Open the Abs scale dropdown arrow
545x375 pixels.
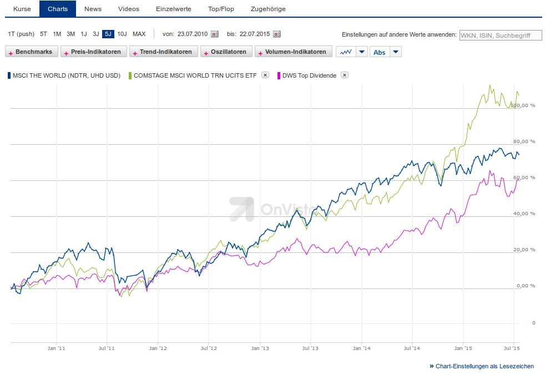[x=395, y=52]
